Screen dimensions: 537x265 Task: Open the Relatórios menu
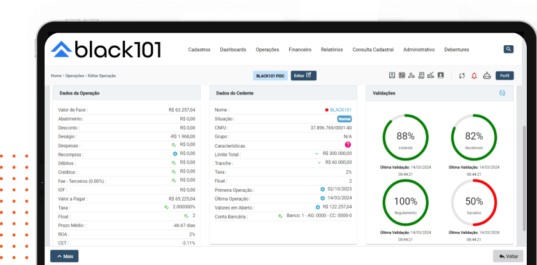click(332, 50)
